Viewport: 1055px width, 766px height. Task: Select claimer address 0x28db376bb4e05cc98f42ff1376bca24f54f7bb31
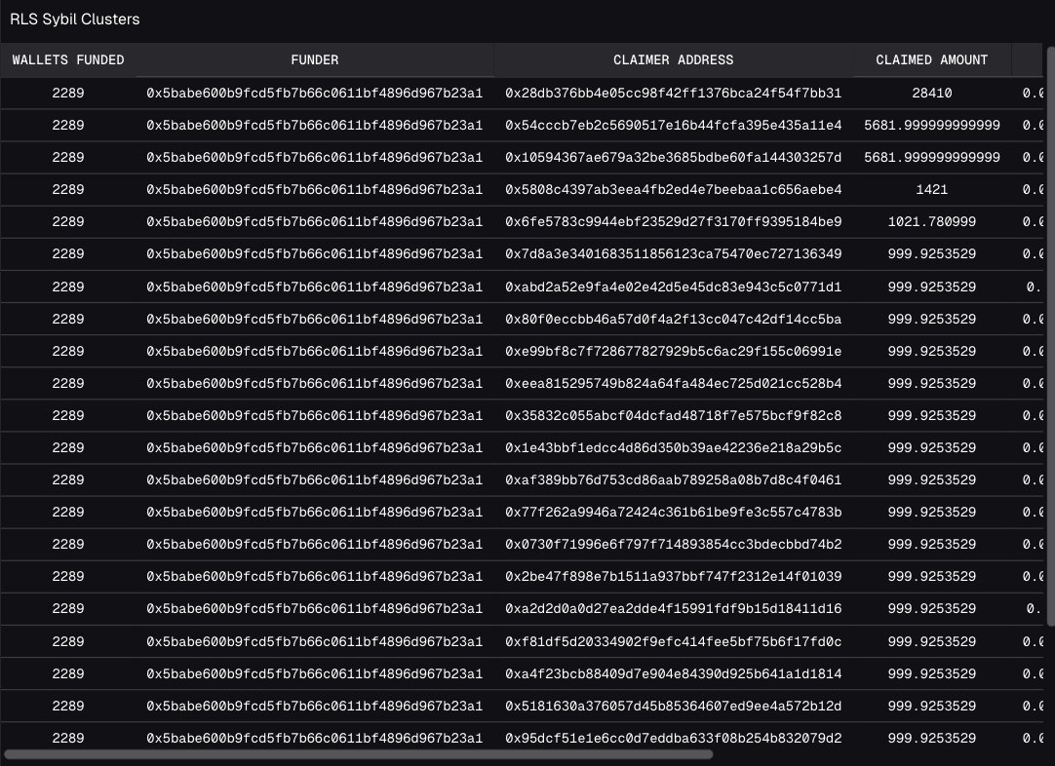point(673,93)
